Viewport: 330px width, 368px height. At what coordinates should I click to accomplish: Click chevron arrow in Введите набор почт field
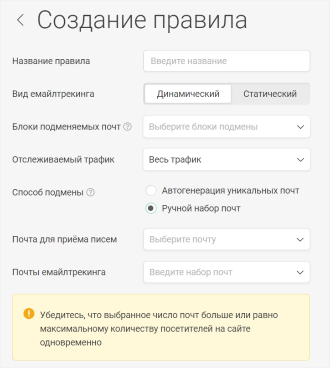tap(300, 273)
